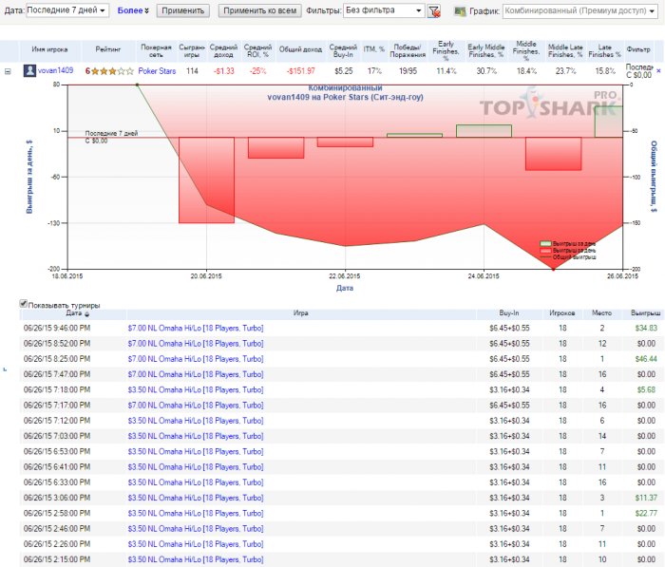Open the vovan1409 player name link
Image resolution: width=665 pixels, height=567 pixels.
pos(57,70)
